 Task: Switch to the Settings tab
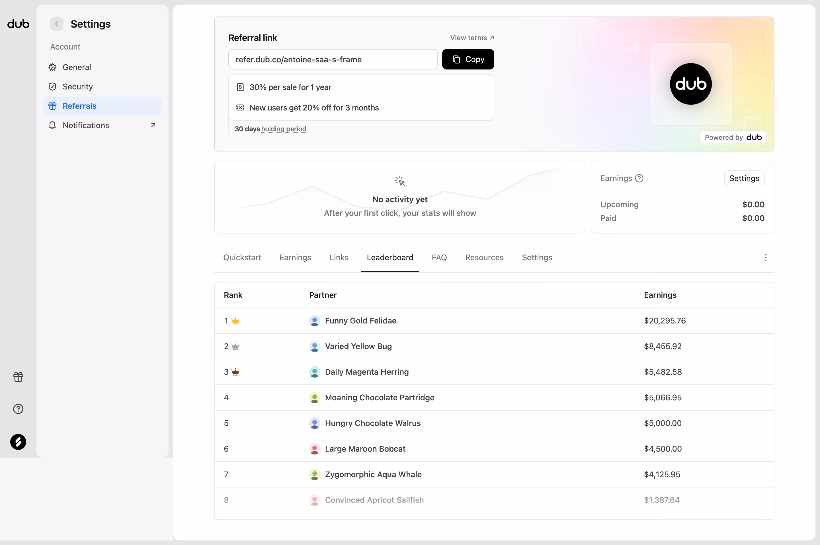coord(537,258)
